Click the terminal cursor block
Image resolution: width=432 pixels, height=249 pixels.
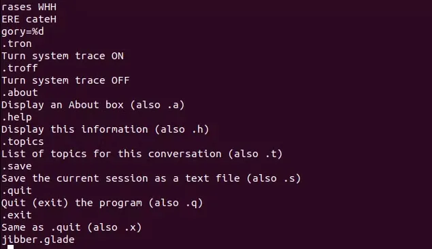point(10,247)
